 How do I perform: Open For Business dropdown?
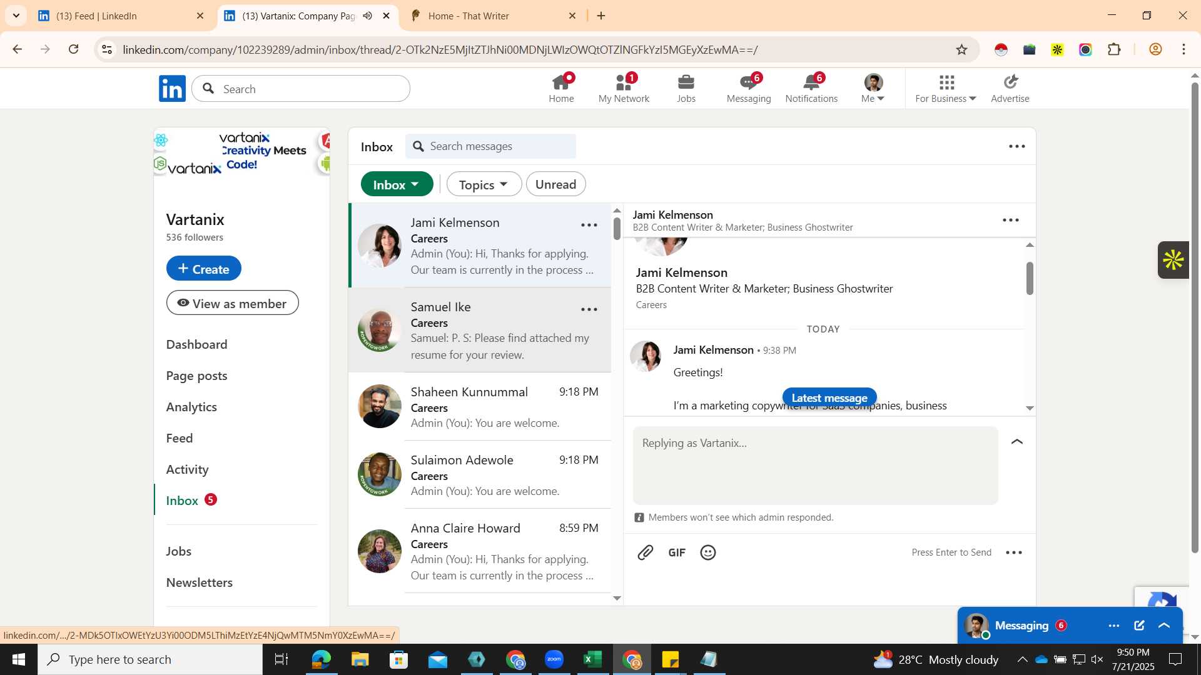click(946, 88)
